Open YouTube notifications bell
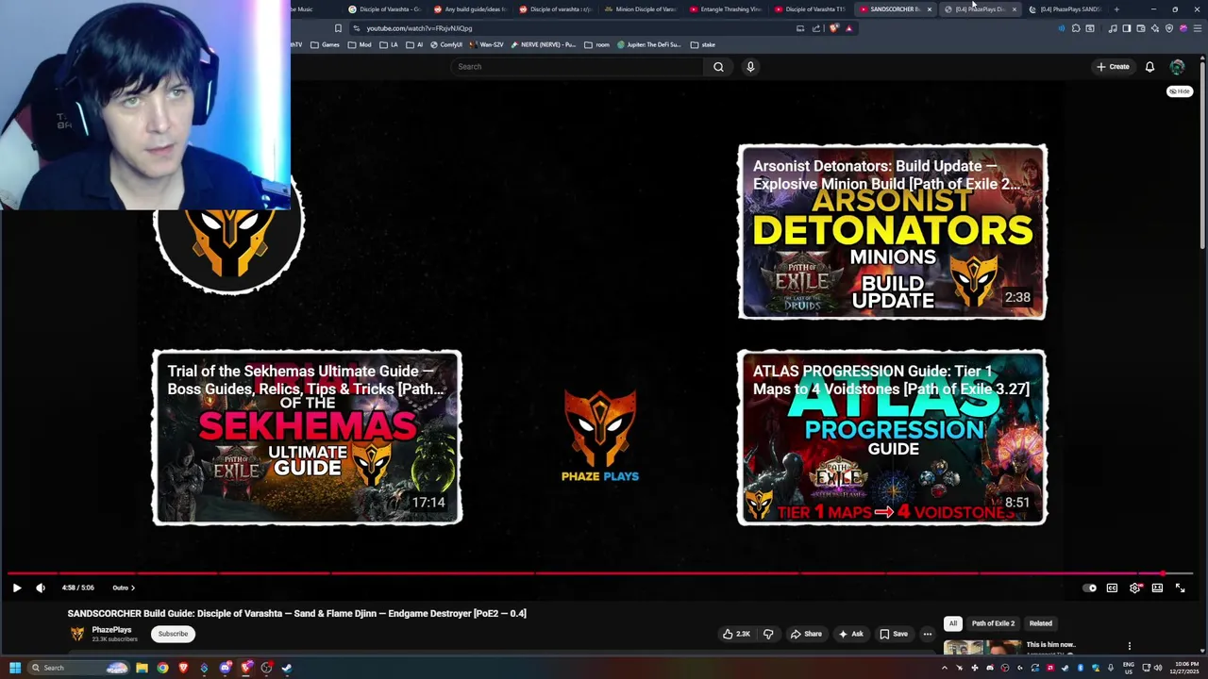1208x679 pixels. tap(1149, 67)
